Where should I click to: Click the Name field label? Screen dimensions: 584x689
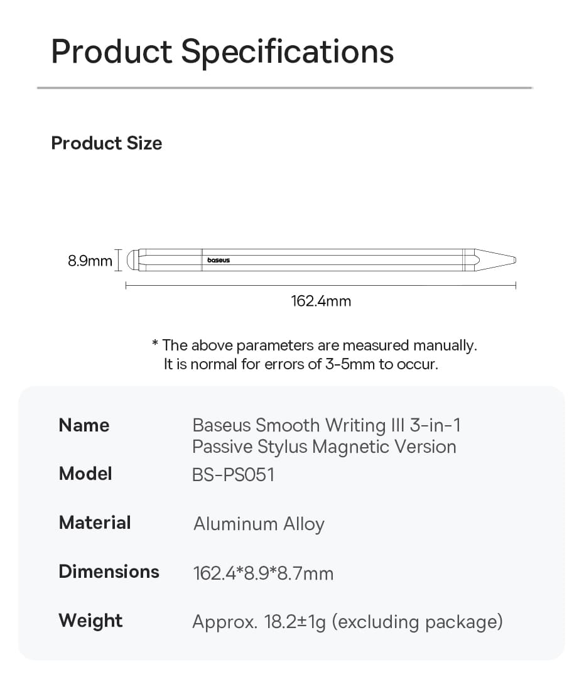[x=84, y=425]
